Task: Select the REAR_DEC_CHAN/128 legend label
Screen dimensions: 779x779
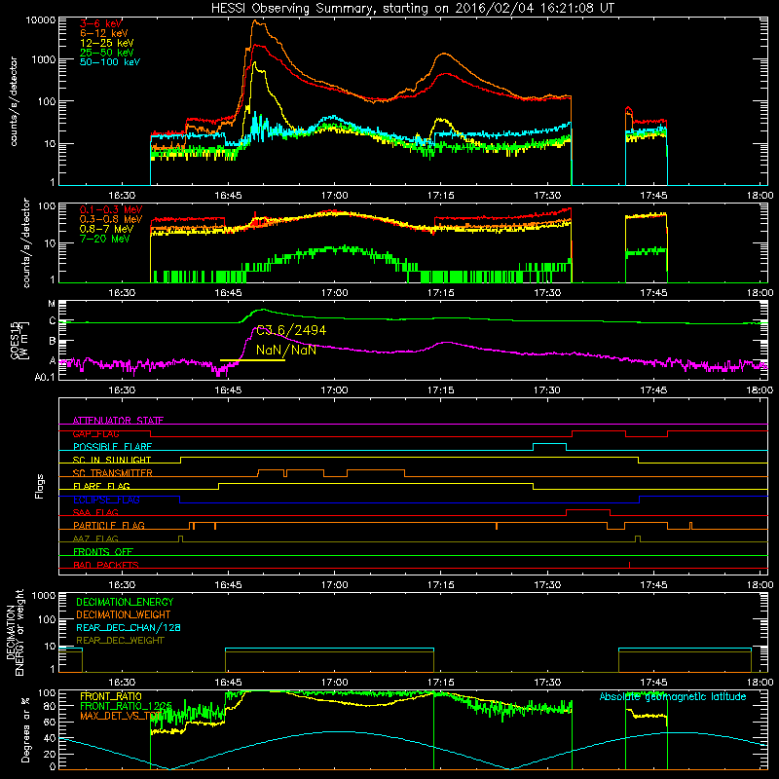Action: (129, 627)
